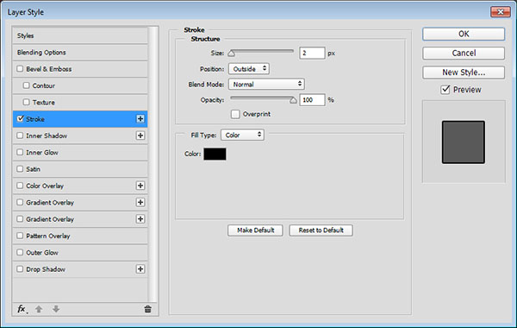Viewport: 517px width, 328px height.
Task: Open the fx effects menu icon
Action: point(22,309)
